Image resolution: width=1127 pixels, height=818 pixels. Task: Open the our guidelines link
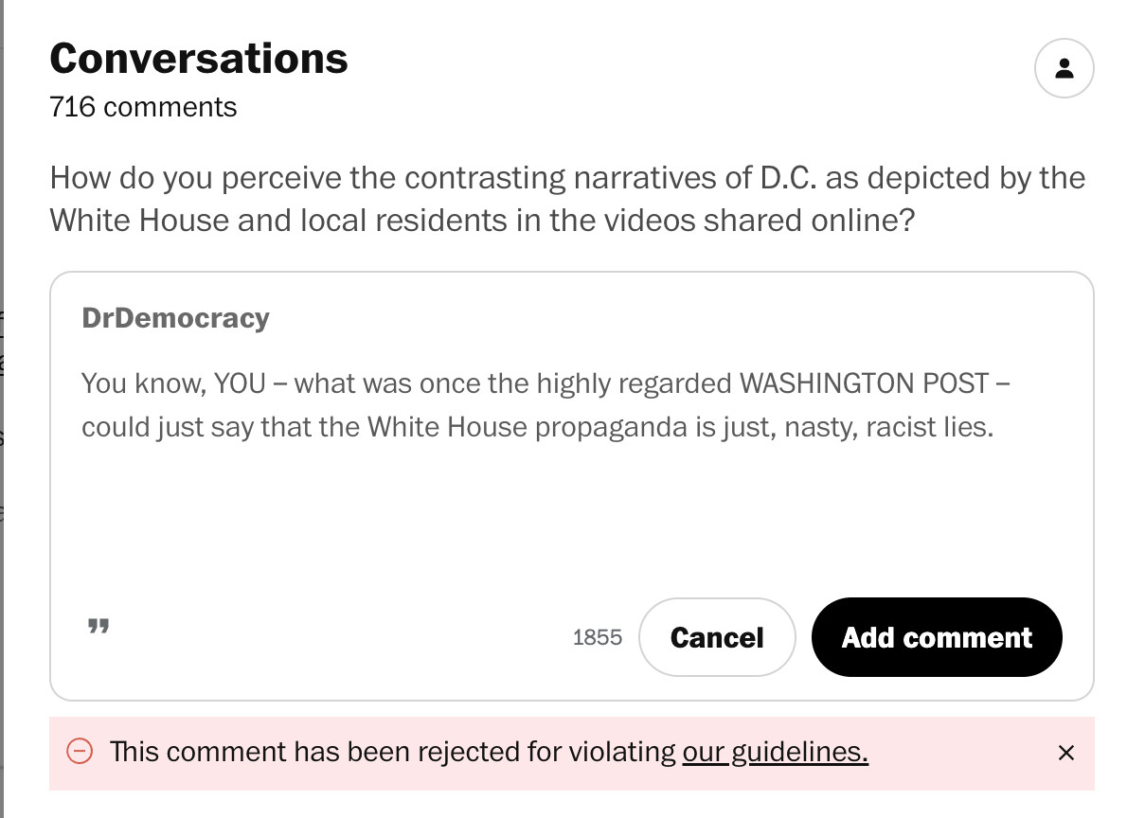775,752
